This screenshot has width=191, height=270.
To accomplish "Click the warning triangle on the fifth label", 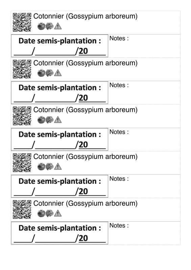I will 58,213.
